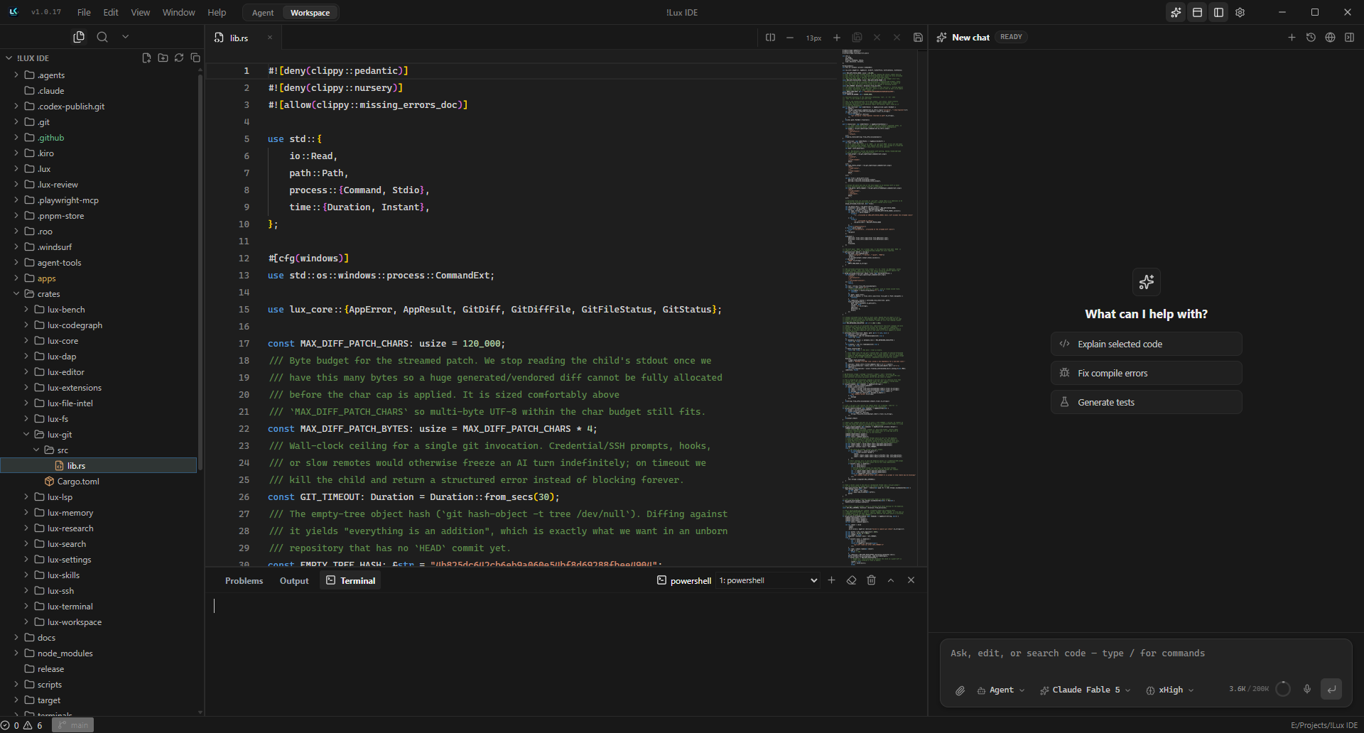
Task: Toggle the AI assistant sparkle icon in title bar
Action: pos(1176,13)
